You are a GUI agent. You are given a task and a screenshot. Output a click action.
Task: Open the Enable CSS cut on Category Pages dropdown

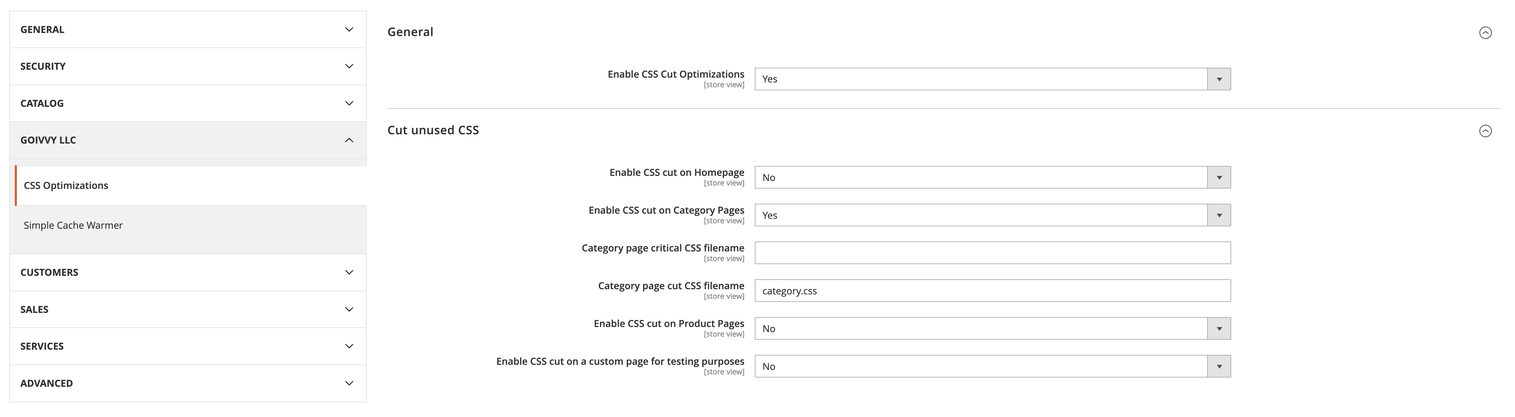pos(1218,215)
